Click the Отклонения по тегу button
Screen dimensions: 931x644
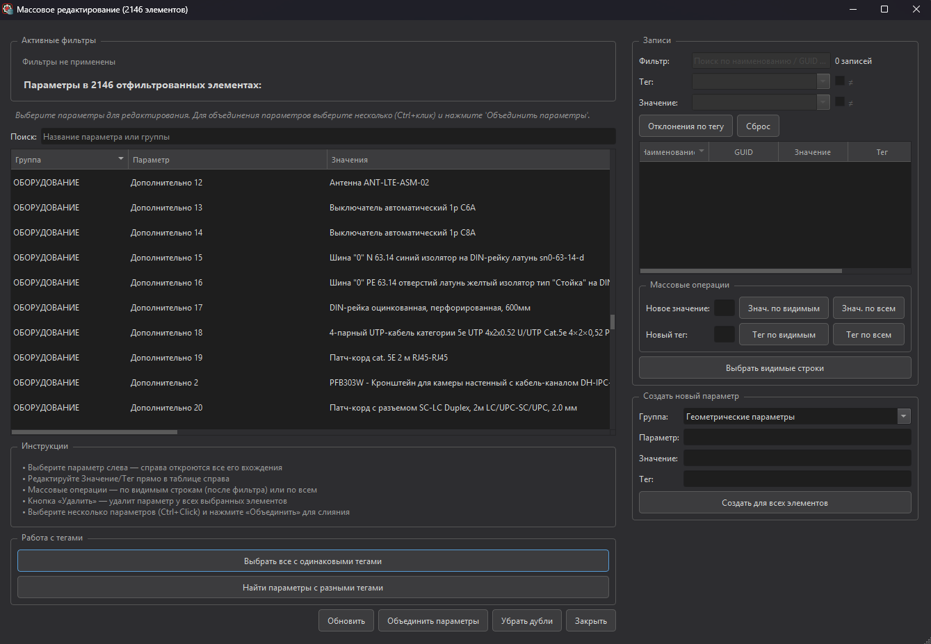686,126
